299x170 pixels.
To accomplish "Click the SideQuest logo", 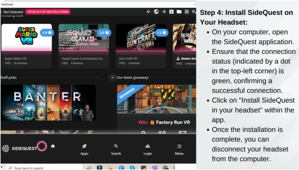I will click(20, 148).
